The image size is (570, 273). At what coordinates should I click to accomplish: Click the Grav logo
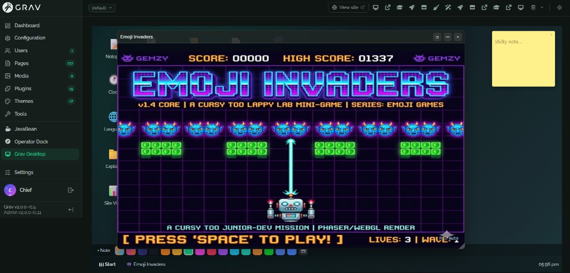[x=22, y=7]
